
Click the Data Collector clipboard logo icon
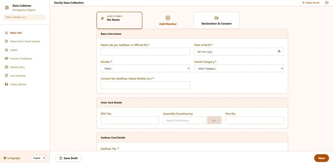7,7
